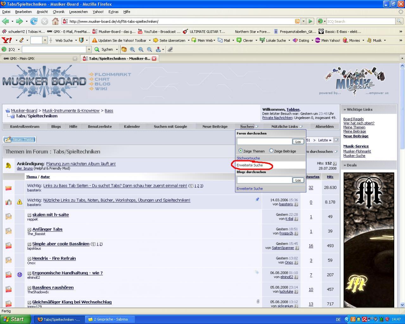Open the Lesezeichen menu

(79, 12)
